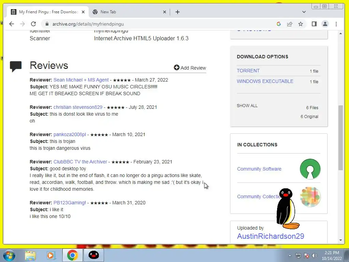
Task: Close the My Friend Pingu tab
Action: [x=83, y=12]
